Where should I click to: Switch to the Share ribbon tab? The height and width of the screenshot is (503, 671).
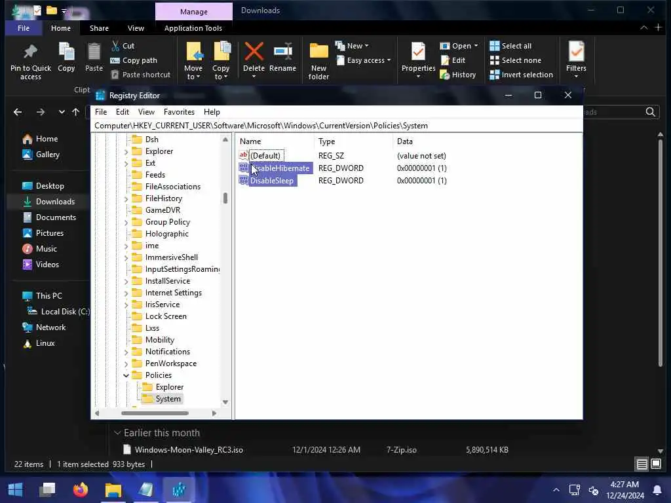tap(99, 28)
